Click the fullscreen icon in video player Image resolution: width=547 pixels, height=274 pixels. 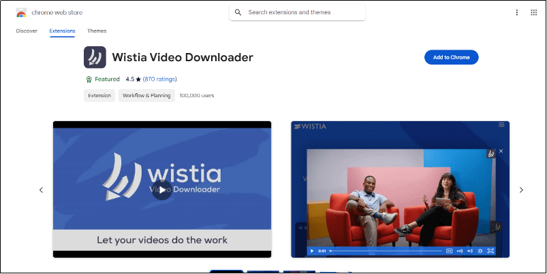click(490, 251)
